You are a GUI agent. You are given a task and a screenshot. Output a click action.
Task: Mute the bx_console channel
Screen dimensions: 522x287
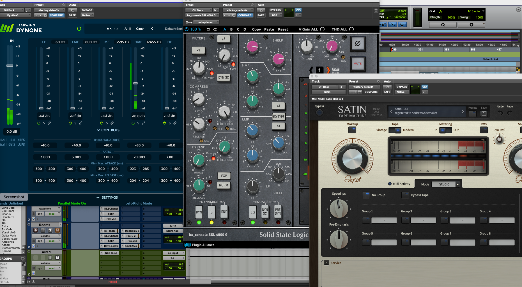[x=358, y=64]
